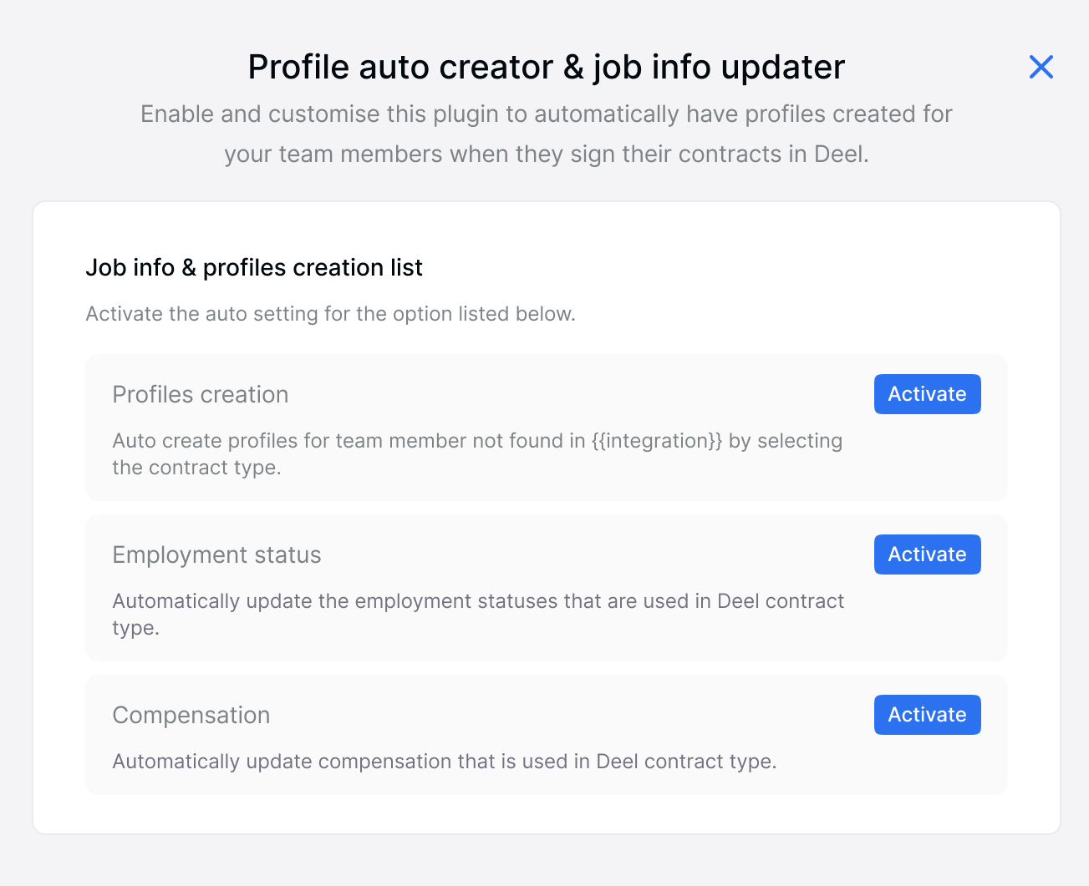Viewport: 1089px width, 886px height.
Task: Select the Profiles creation heading
Action: coord(201,394)
